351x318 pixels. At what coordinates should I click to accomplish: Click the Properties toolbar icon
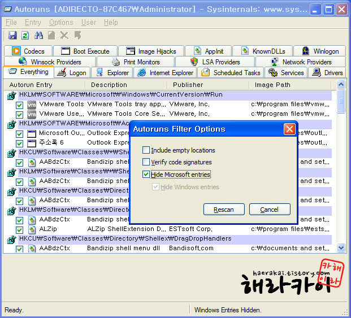pos(51,36)
